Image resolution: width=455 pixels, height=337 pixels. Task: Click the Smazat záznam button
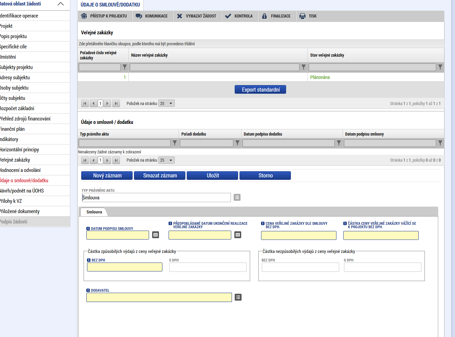(160, 176)
